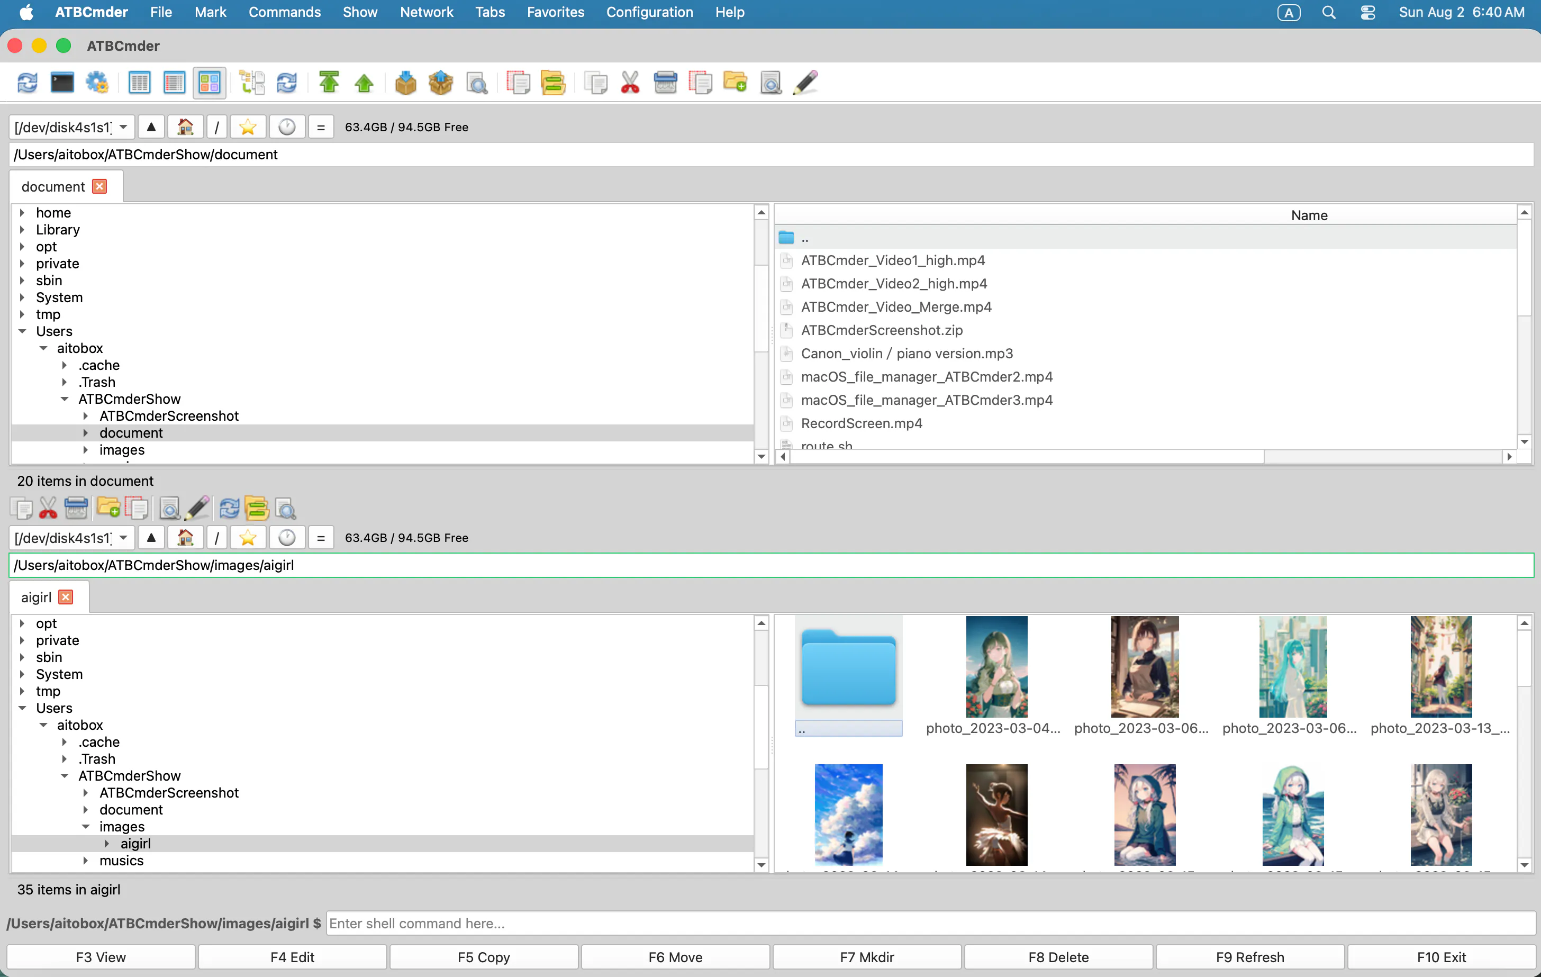The width and height of the screenshot is (1541, 977).
Task: Click shredder icon in lower panel toolbar
Action: (x=76, y=509)
